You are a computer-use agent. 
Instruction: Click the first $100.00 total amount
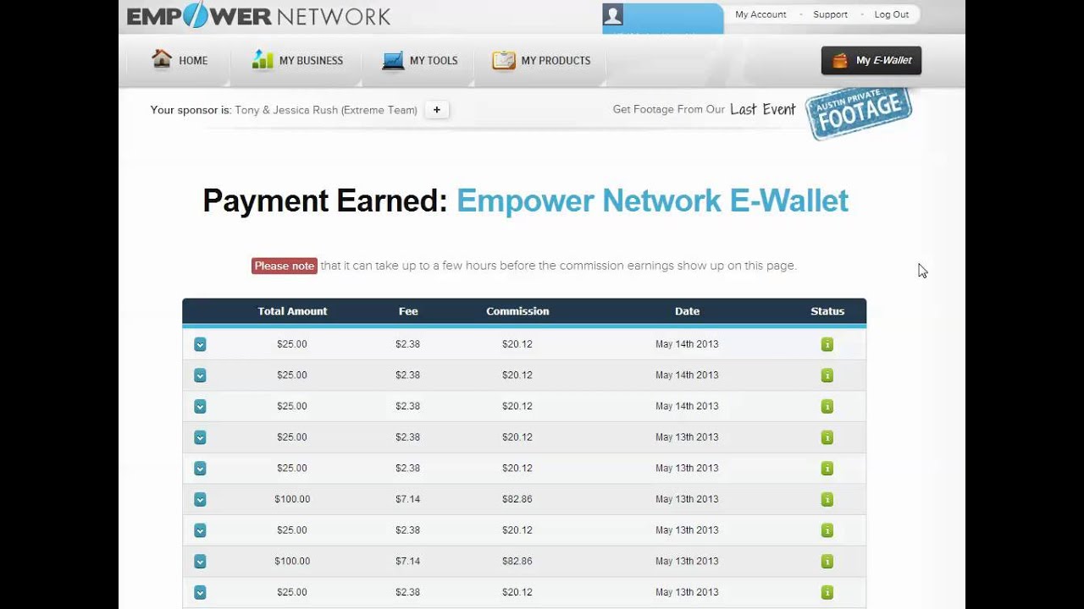pos(292,499)
